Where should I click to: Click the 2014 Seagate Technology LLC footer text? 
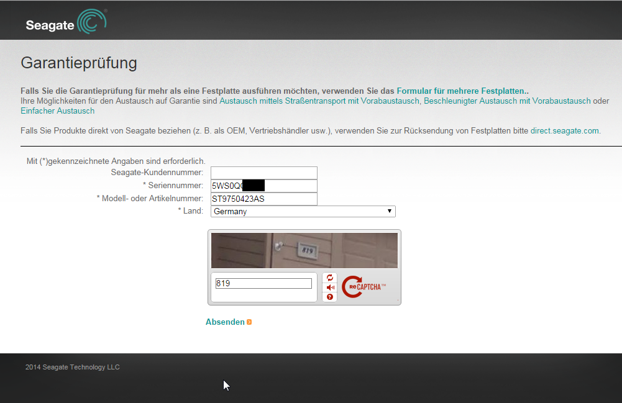click(x=72, y=367)
